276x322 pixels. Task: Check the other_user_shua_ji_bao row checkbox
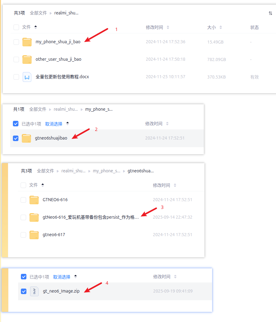tap(16, 59)
